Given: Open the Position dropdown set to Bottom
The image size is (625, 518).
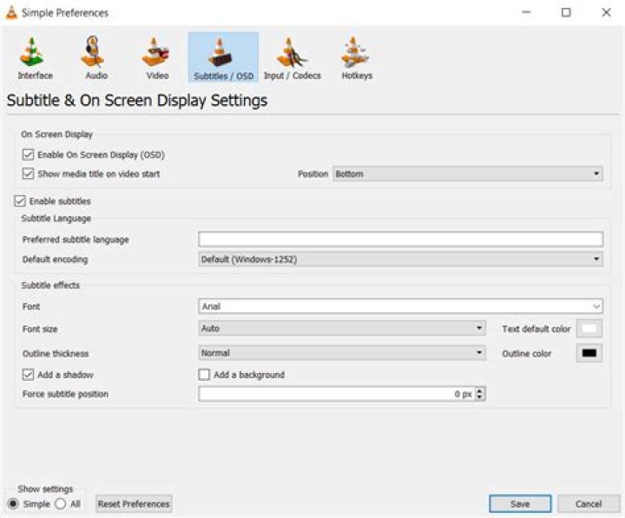Looking at the screenshot, I should [468, 174].
